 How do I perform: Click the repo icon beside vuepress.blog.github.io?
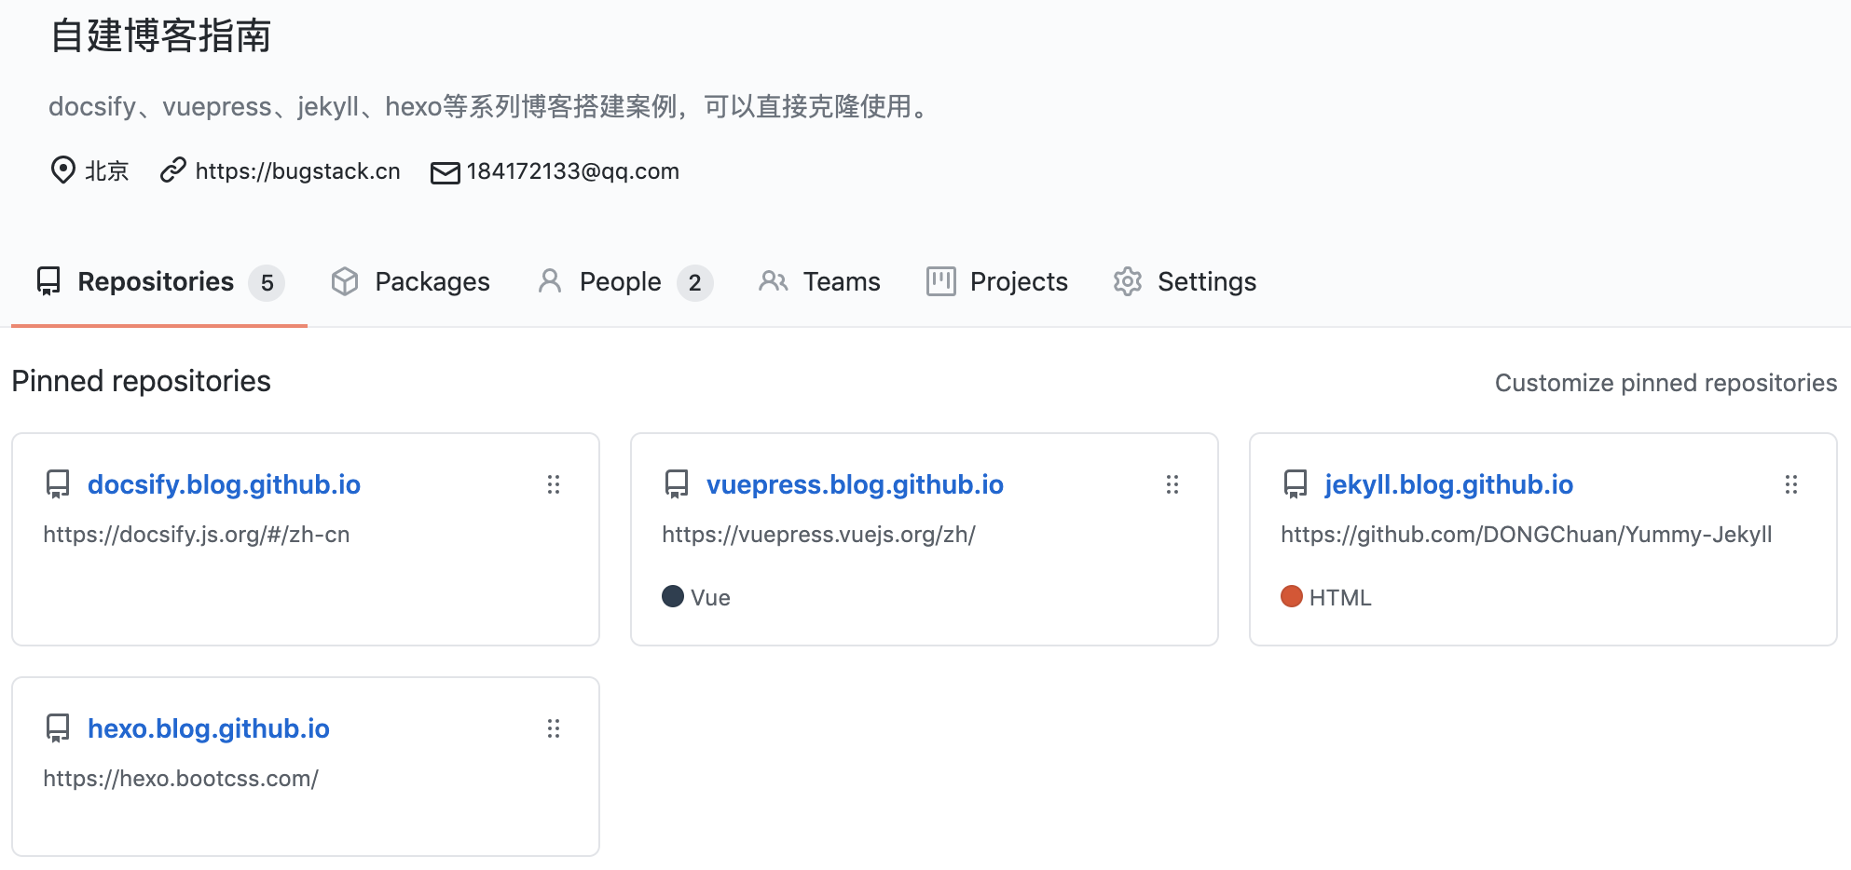(677, 484)
